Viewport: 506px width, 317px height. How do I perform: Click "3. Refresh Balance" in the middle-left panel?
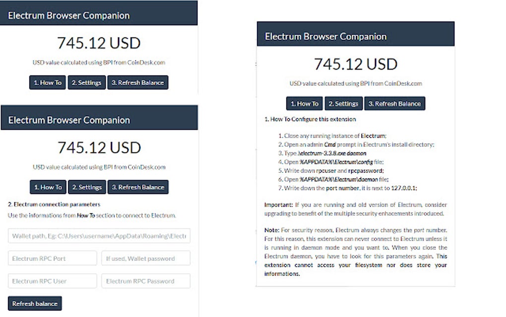[138, 187]
